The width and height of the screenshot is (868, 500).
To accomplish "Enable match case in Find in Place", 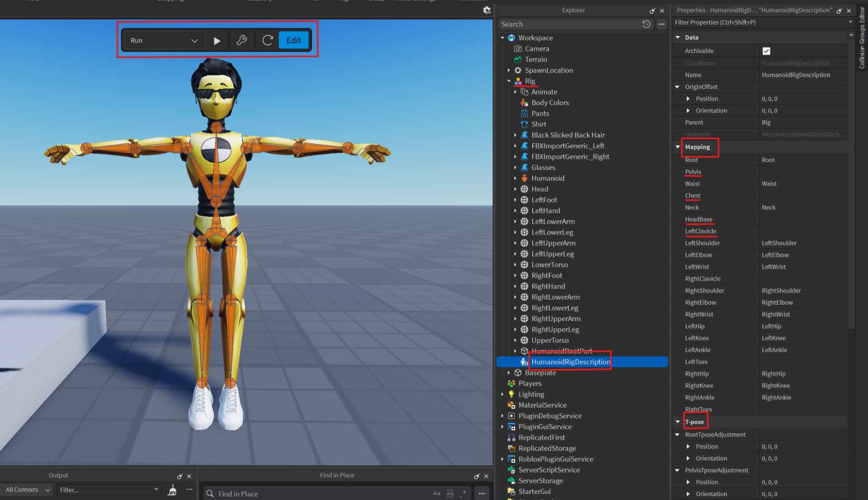I will [x=437, y=493].
